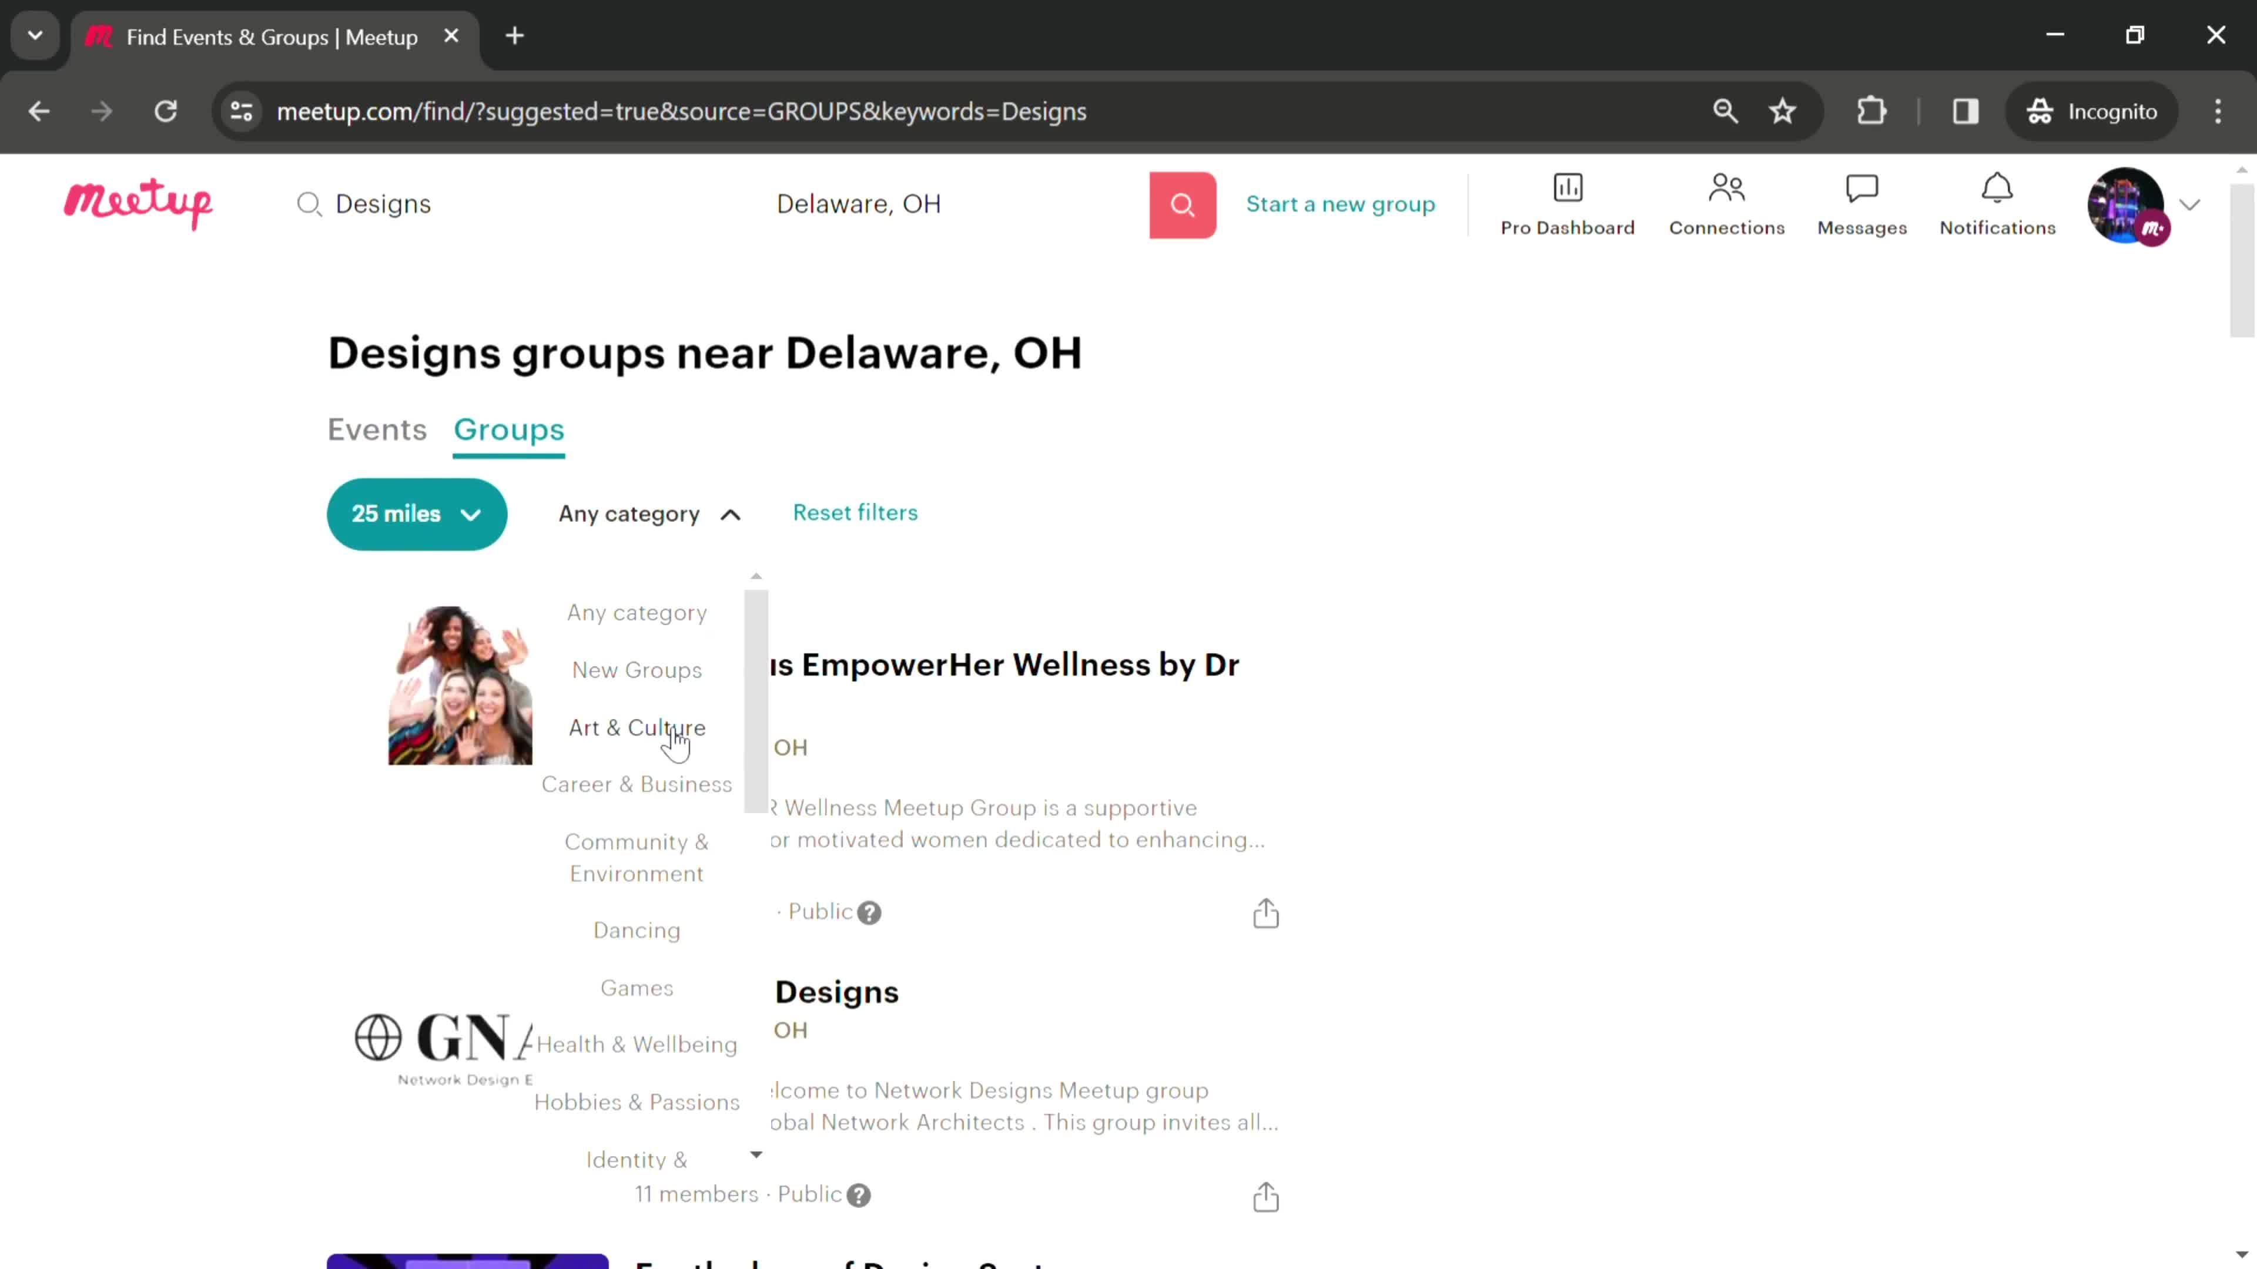The height and width of the screenshot is (1269, 2257).
Task: Open Notifications bell
Action: 1997,205
